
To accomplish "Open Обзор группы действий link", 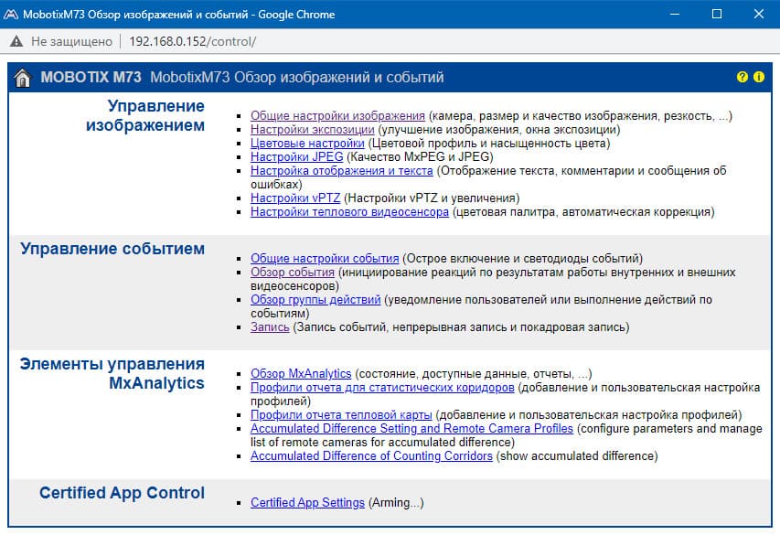I will 315,300.
